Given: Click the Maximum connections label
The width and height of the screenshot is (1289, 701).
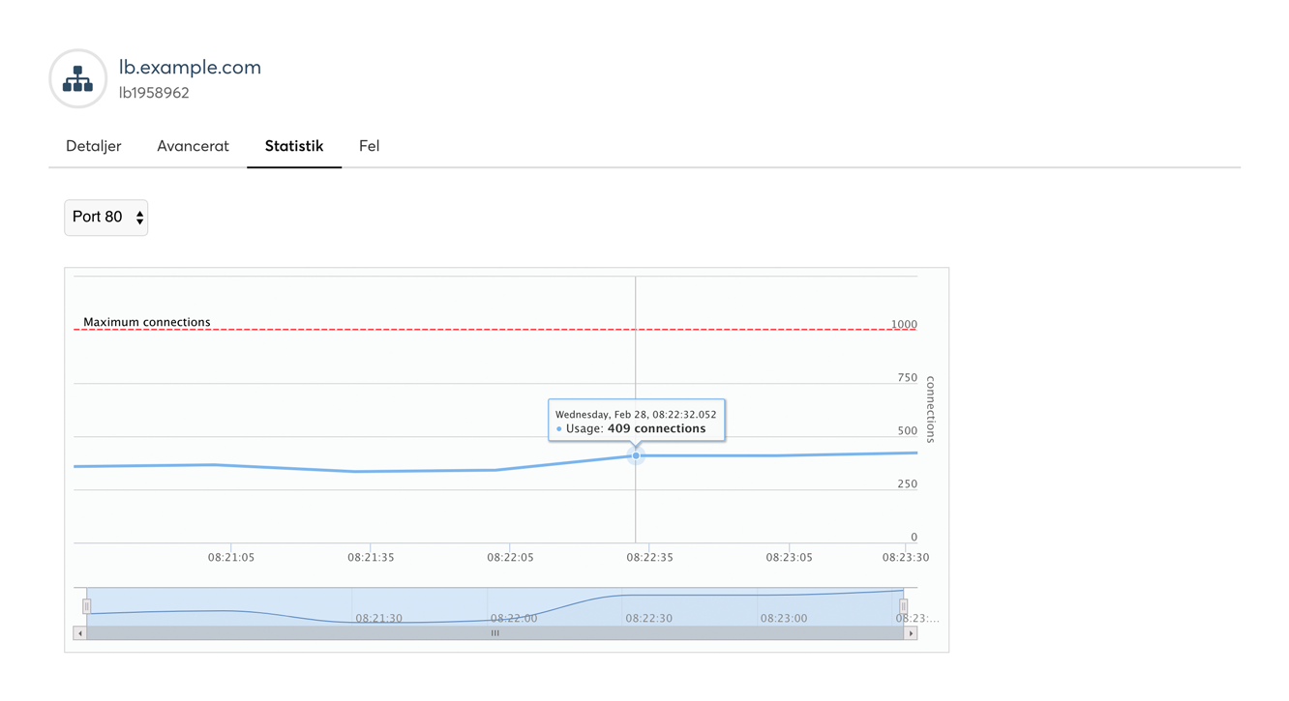Looking at the screenshot, I should [x=147, y=322].
